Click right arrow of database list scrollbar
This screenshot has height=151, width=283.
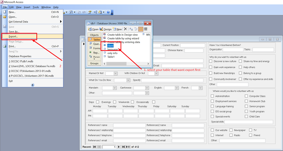tap(148, 64)
